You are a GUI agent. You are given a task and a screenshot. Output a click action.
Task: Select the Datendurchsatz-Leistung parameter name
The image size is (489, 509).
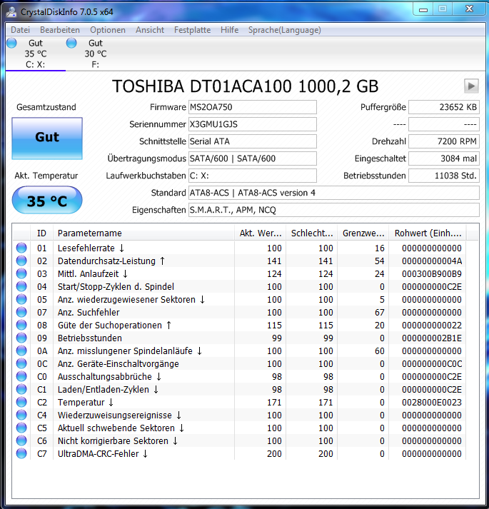pos(111,261)
